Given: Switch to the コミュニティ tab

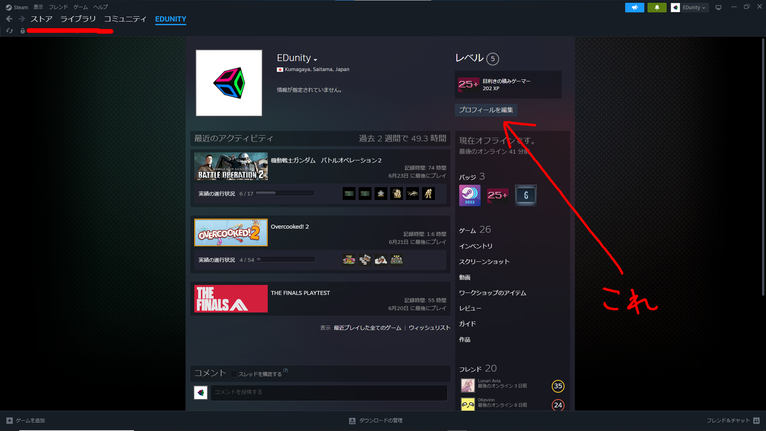Looking at the screenshot, I should coord(125,19).
